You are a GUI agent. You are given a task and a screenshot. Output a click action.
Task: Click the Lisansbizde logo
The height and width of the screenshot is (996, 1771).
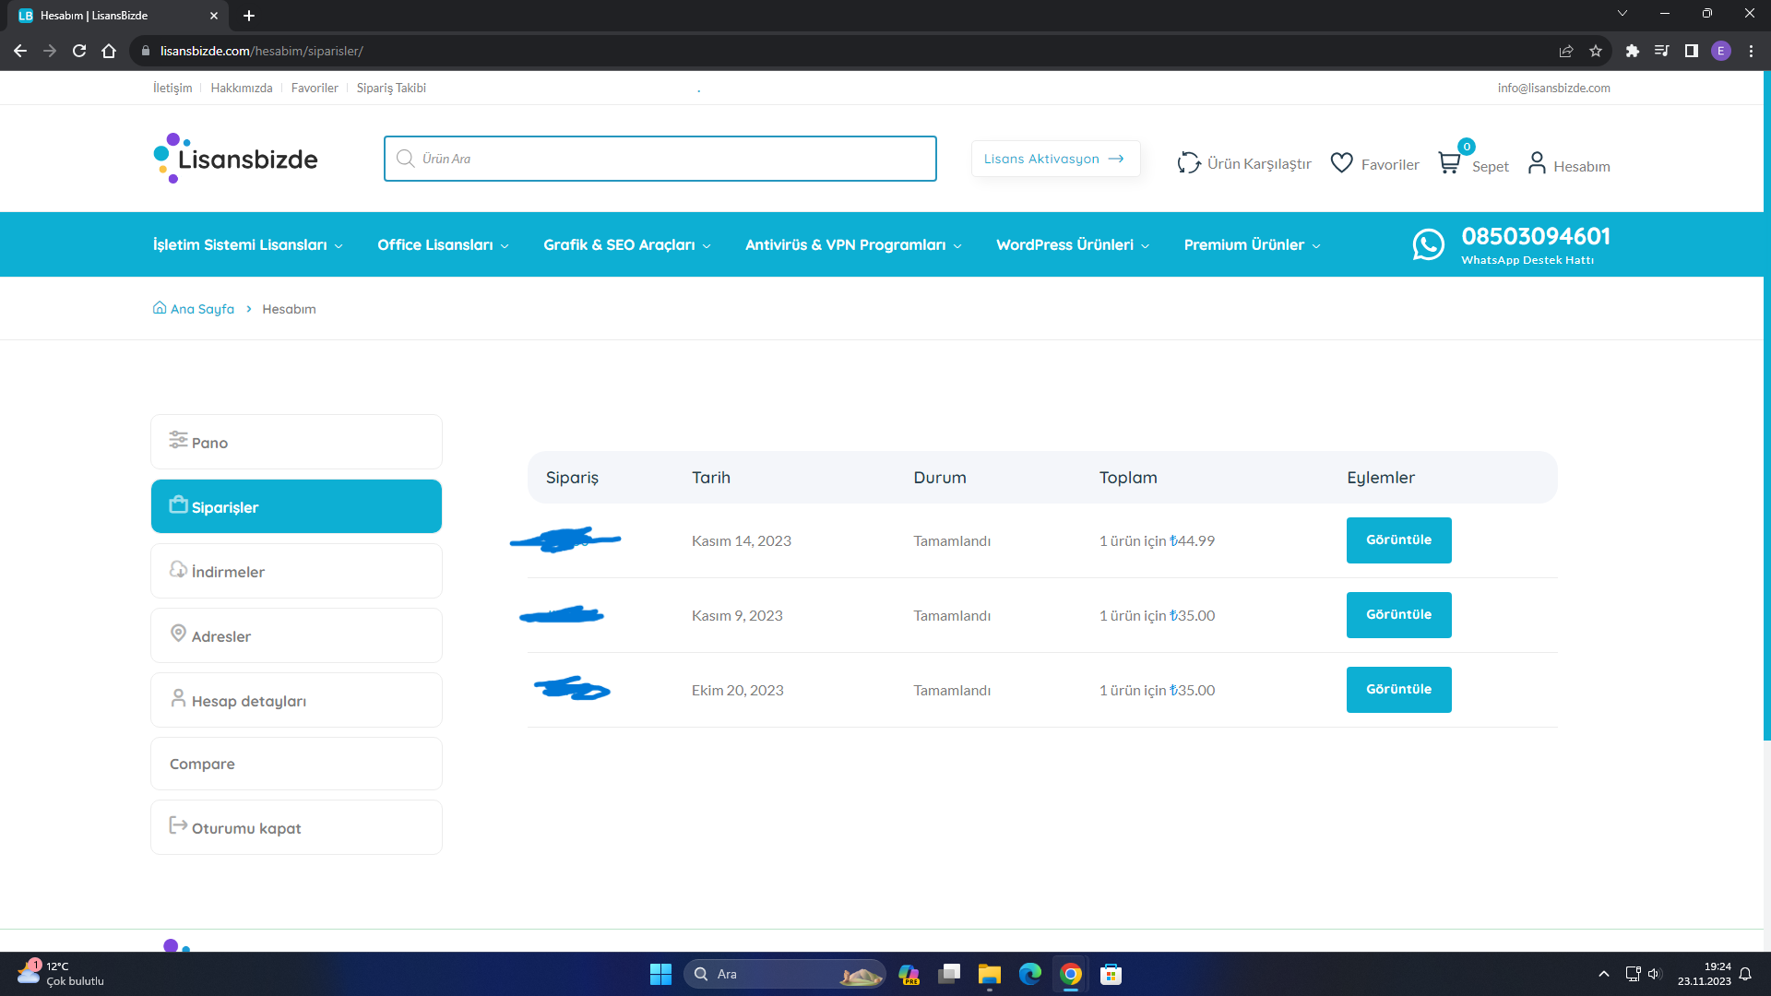click(236, 159)
